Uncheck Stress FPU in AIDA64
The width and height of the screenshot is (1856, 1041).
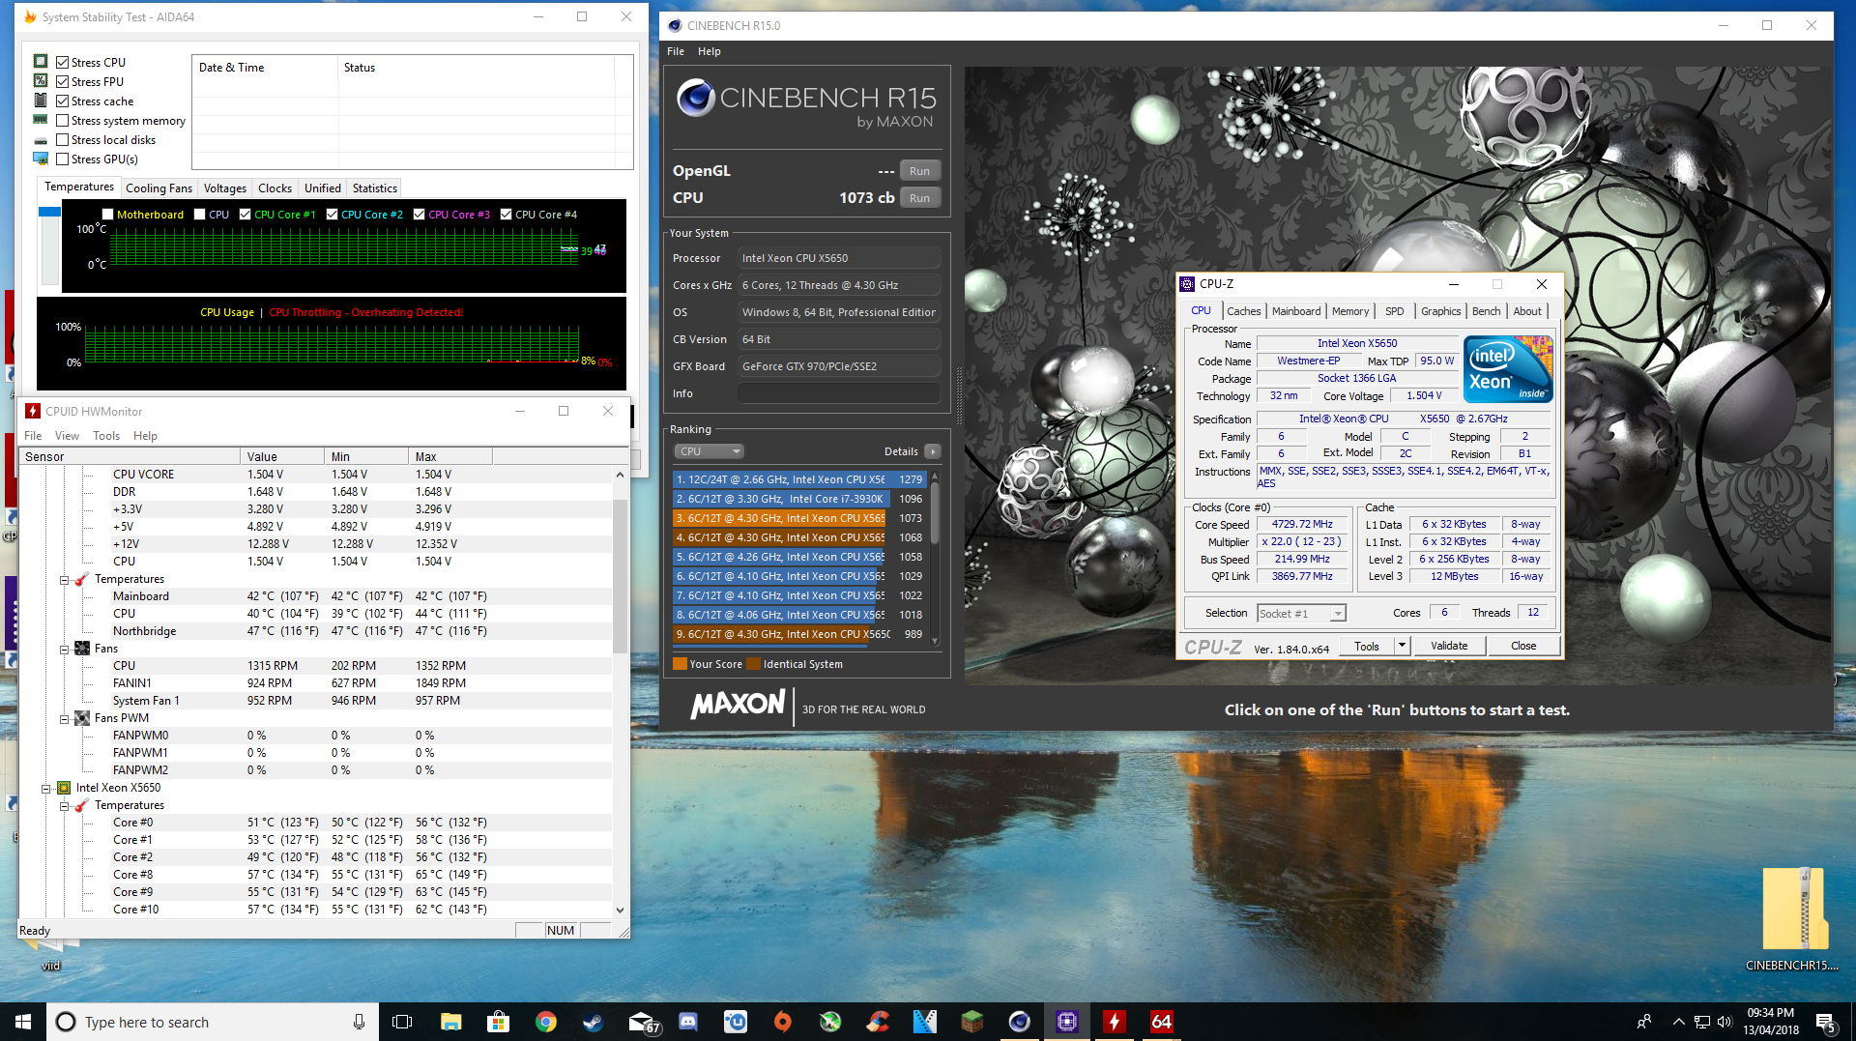[63, 81]
